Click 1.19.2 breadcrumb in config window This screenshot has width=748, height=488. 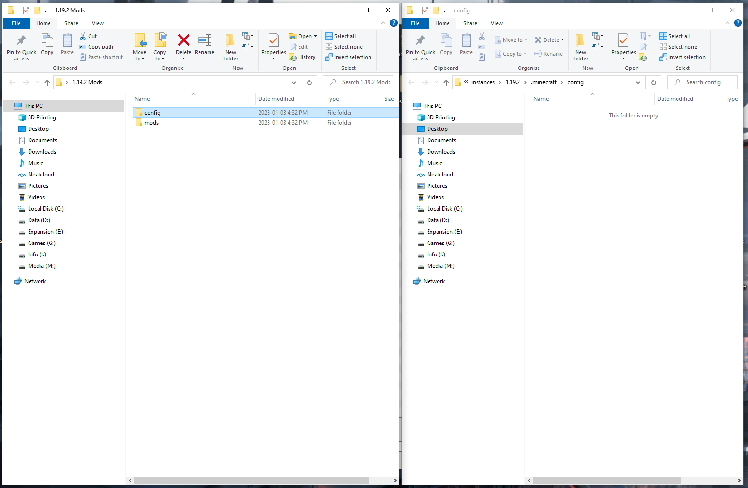pos(513,82)
